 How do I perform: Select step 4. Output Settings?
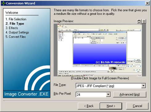point(17,32)
